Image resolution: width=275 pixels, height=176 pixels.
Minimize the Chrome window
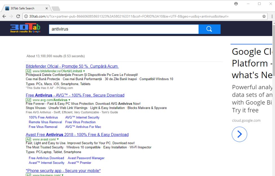(x=248, y=4)
